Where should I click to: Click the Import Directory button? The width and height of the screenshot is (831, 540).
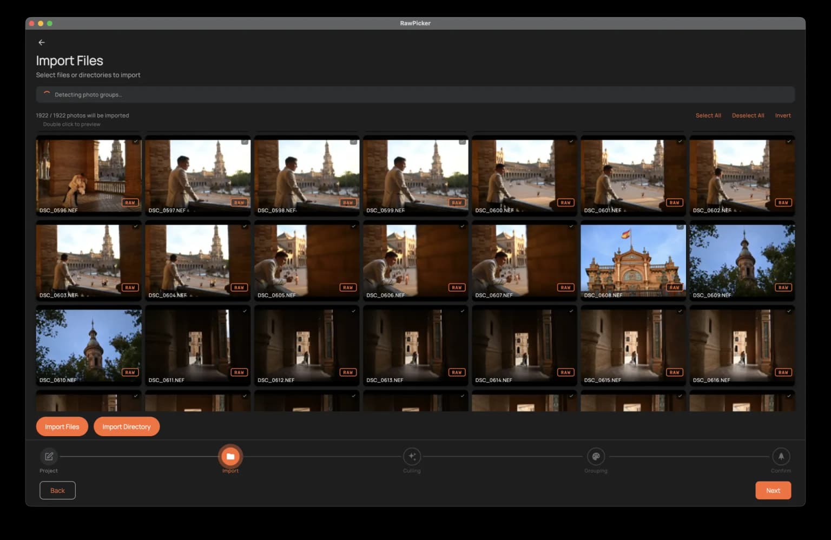127,426
